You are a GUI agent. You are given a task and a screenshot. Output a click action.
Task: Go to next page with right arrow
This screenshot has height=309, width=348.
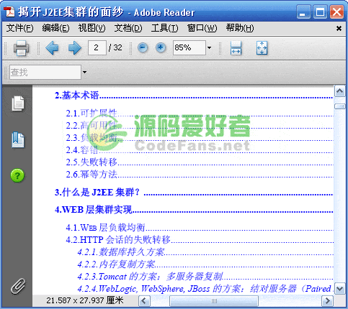75,48
